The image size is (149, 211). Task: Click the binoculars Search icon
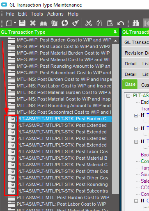point(136,23)
